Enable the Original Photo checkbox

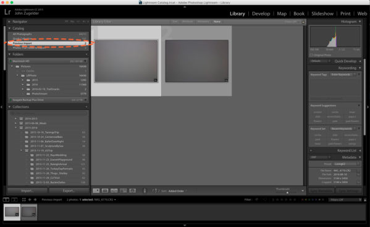[x=312, y=55]
